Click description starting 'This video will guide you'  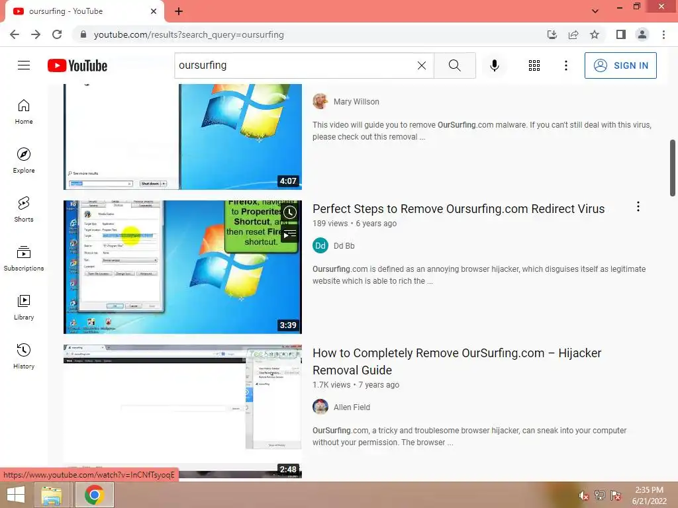point(482,131)
